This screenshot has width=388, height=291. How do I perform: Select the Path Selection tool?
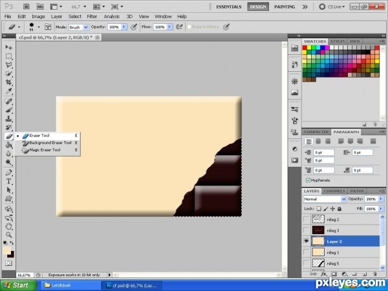click(x=8, y=190)
